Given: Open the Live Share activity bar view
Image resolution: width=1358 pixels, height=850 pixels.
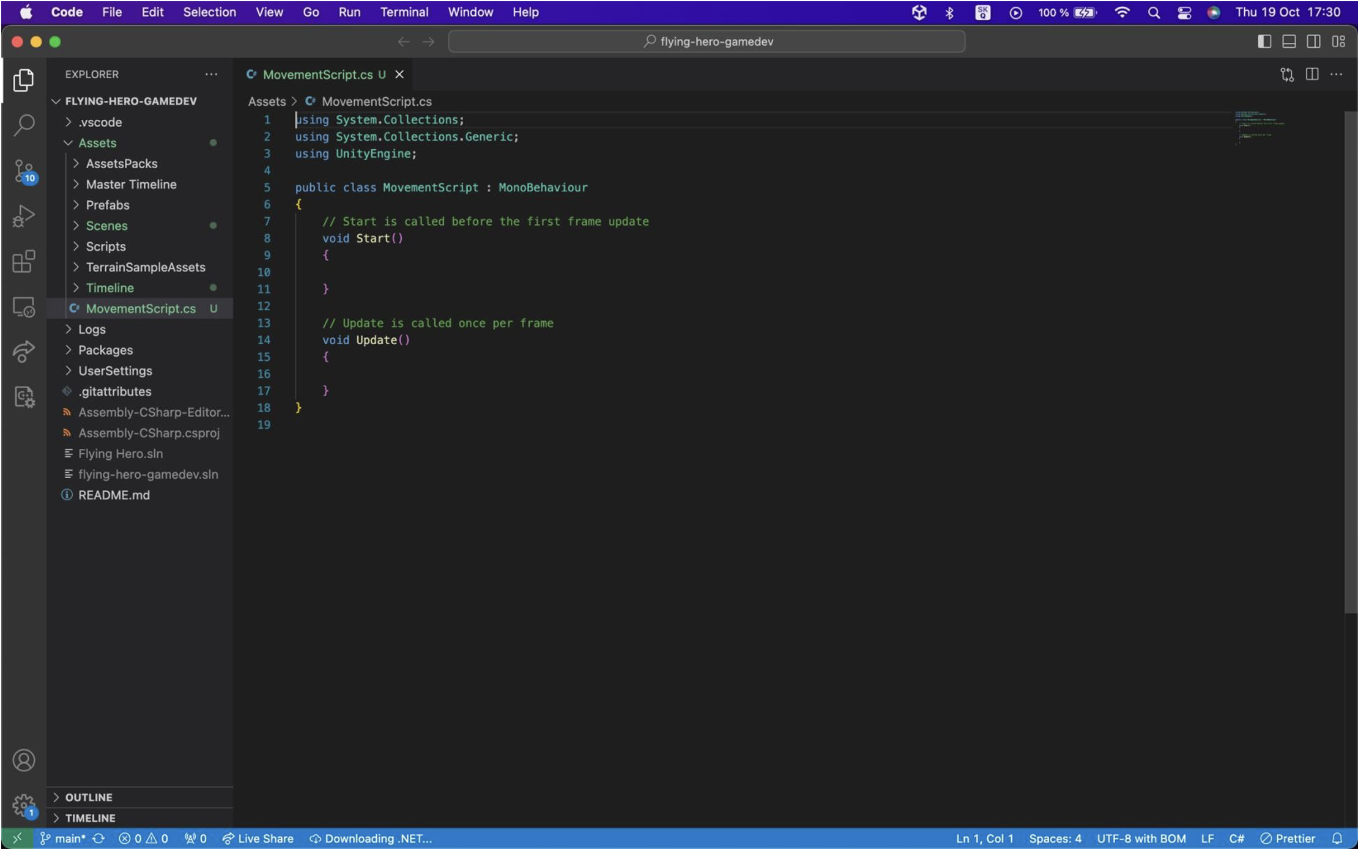Looking at the screenshot, I should point(23,352).
